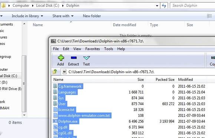Click the New folder button in Explorer
215x138 pixels.
[92, 16]
